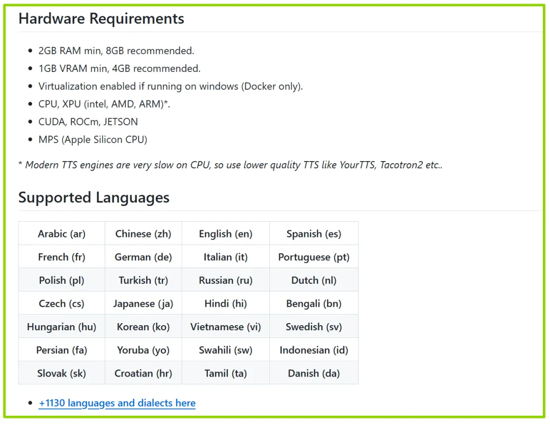Select the Danish (da) table cell
Screen dimensions: 550x425
pos(314,374)
